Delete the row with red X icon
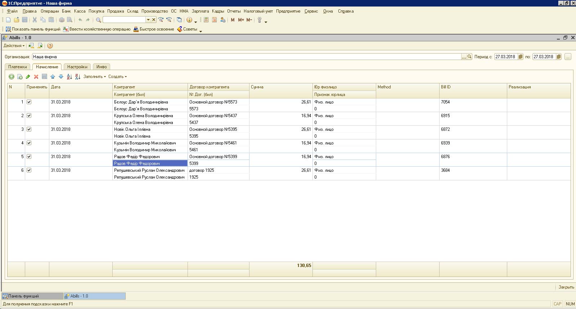The height and width of the screenshot is (309, 576). 36,77
